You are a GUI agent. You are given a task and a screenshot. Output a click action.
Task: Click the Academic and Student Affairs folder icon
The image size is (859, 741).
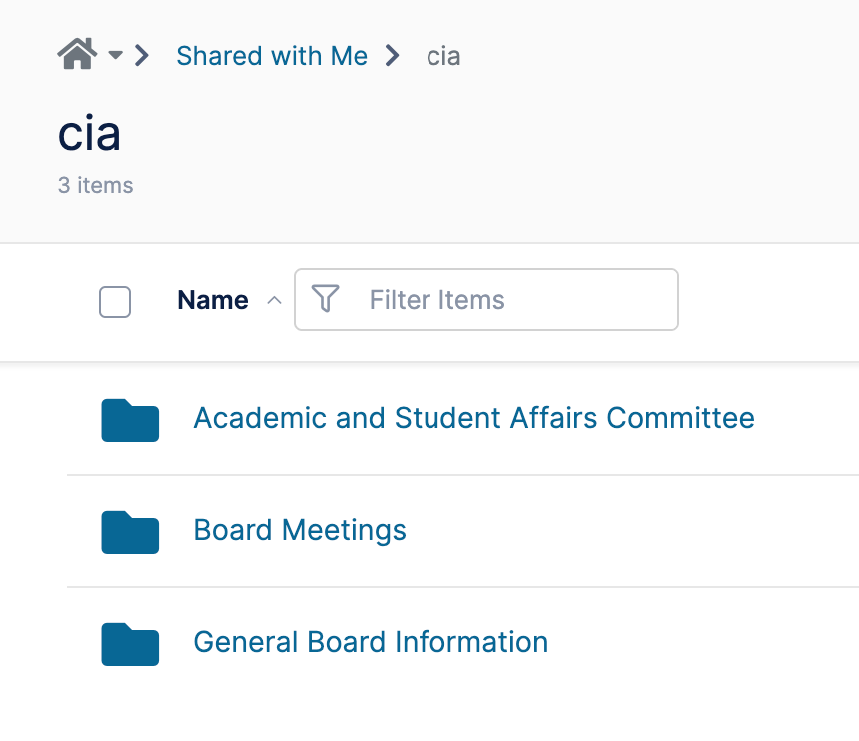coord(130,420)
